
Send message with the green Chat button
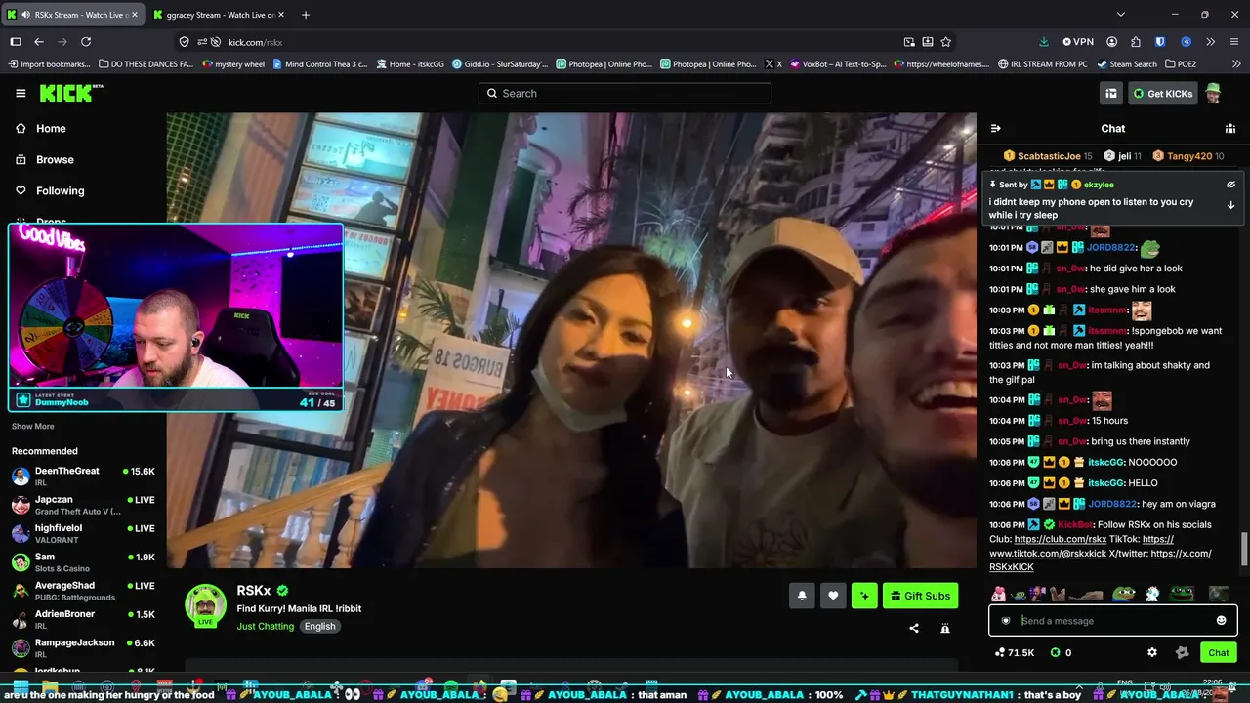[x=1218, y=652]
